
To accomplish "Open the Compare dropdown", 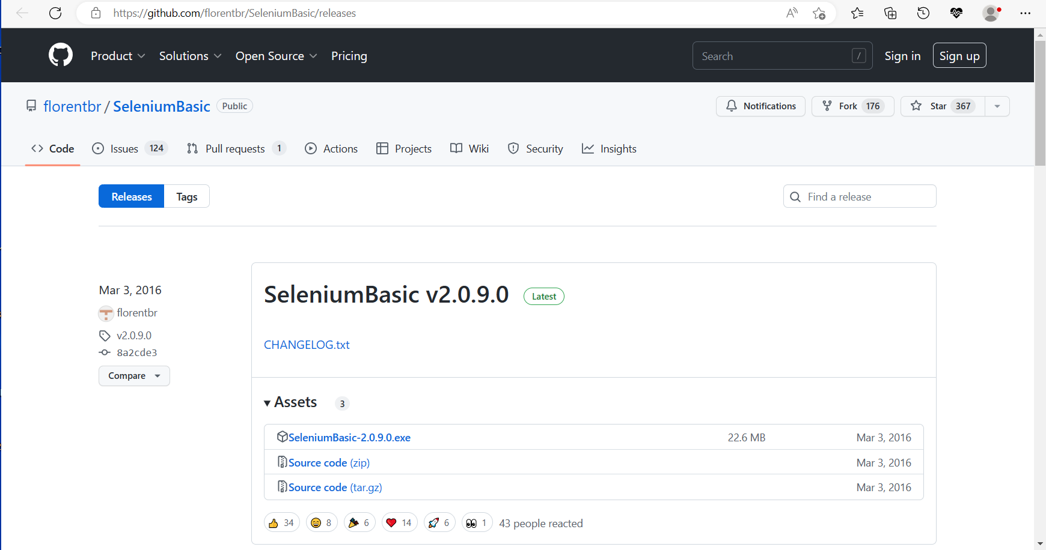I will 134,376.
